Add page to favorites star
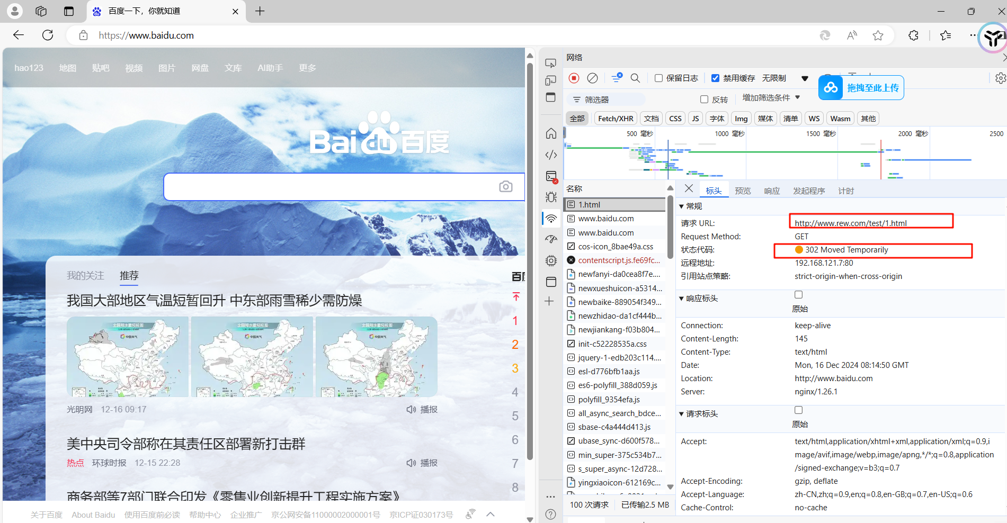This screenshot has width=1007, height=523. (x=878, y=35)
